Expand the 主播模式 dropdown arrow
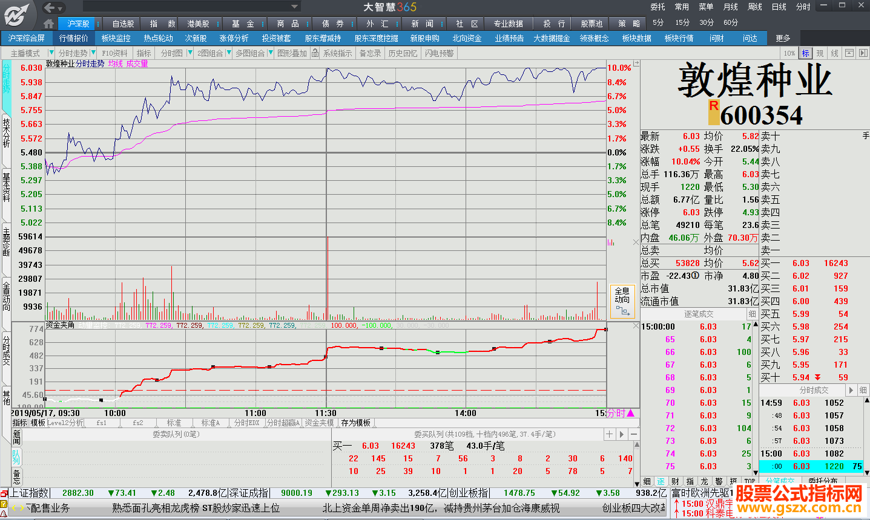The width and height of the screenshot is (870, 520). [x=51, y=53]
